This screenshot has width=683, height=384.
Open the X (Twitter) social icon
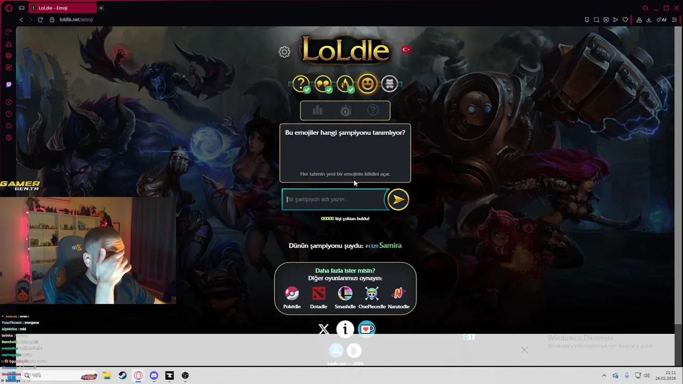(324, 330)
